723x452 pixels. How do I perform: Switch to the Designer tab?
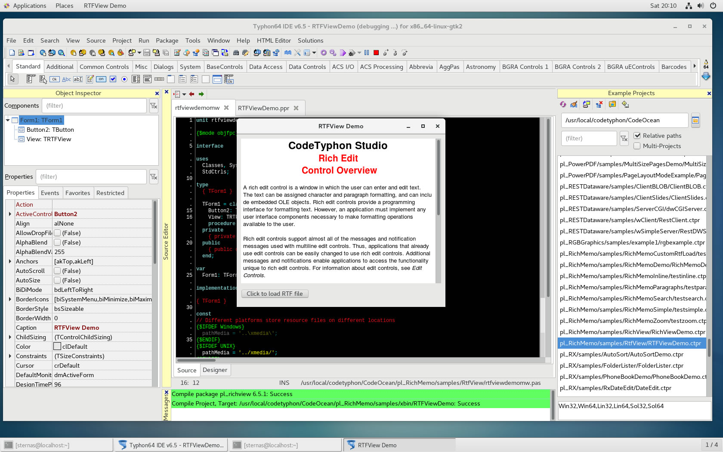[x=215, y=370]
